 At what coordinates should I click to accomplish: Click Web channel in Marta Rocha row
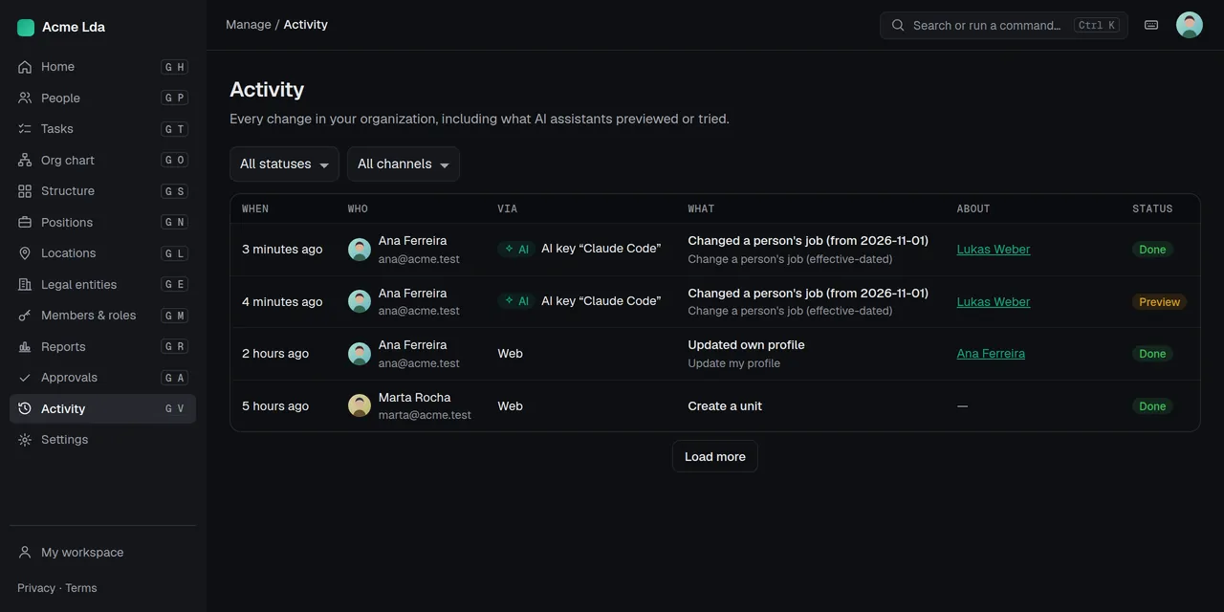pyautogui.click(x=511, y=406)
